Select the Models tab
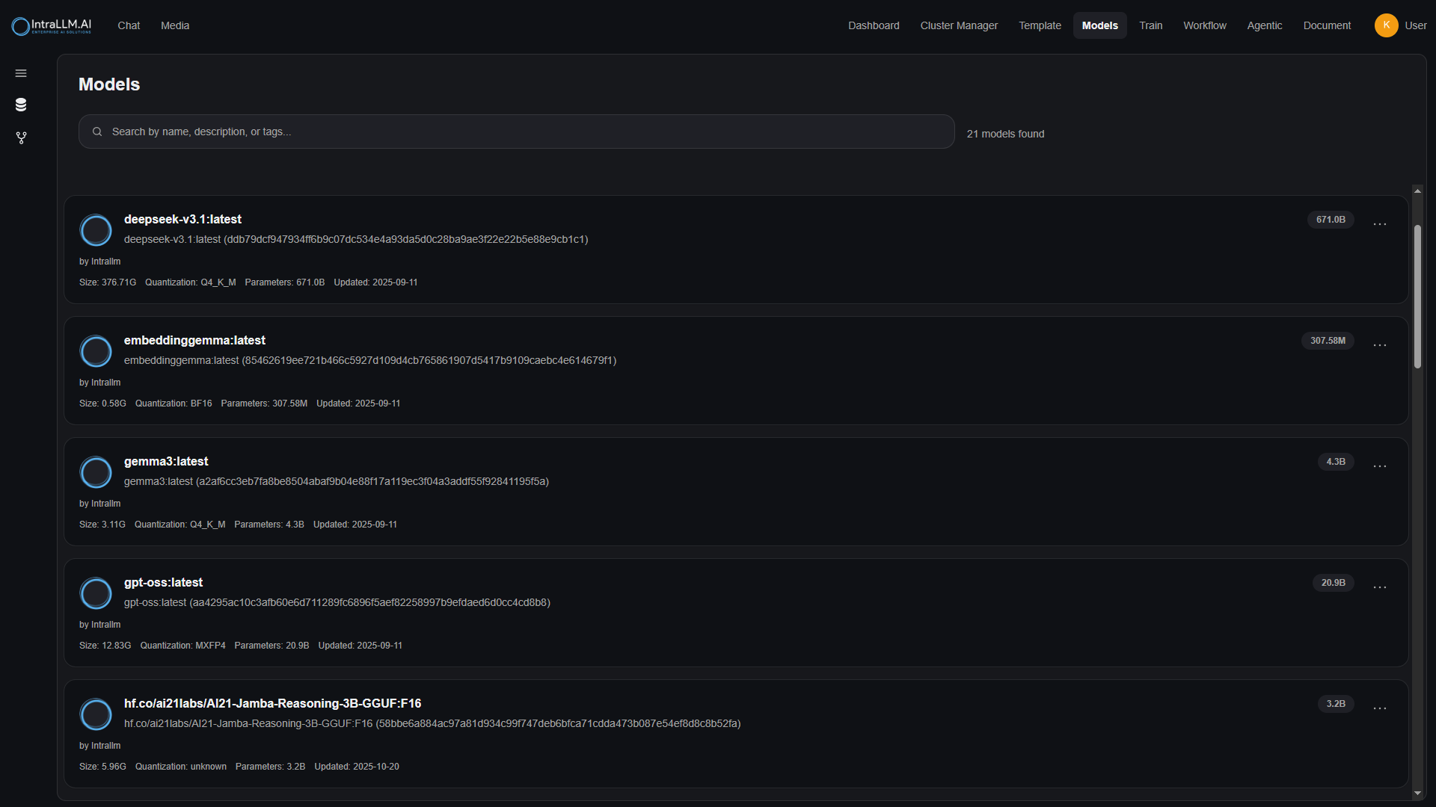This screenshot has width=1436, height=807. [1099, 25]
